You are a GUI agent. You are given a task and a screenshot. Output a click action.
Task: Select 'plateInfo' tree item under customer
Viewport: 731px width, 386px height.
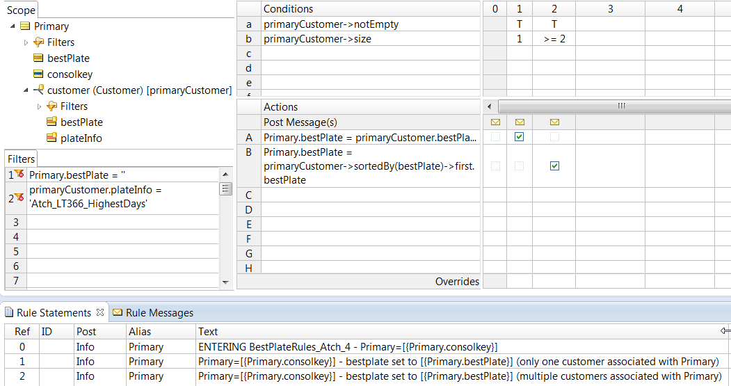[x=81, y=138]
